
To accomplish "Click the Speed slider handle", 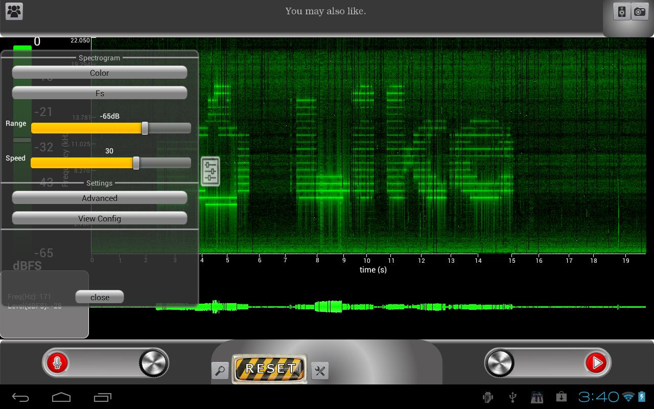I will pos(136,163).
